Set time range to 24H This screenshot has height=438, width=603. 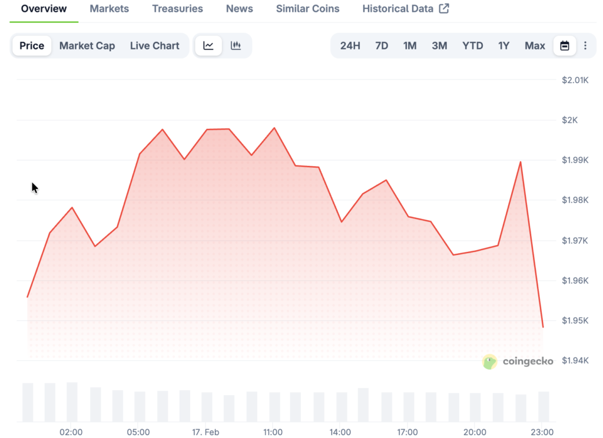[x=350, y=46]
